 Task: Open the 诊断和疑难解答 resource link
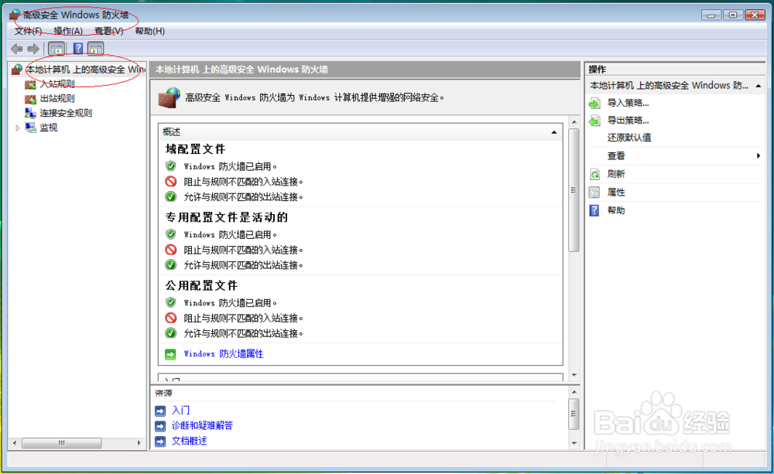pos(204,425)
